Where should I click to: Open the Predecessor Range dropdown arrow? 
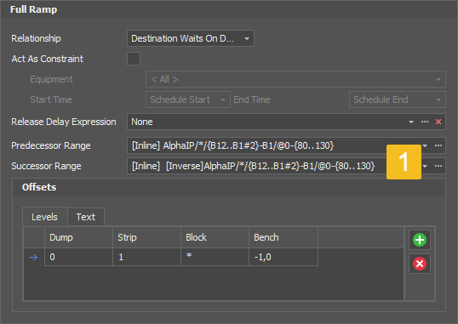425,145
